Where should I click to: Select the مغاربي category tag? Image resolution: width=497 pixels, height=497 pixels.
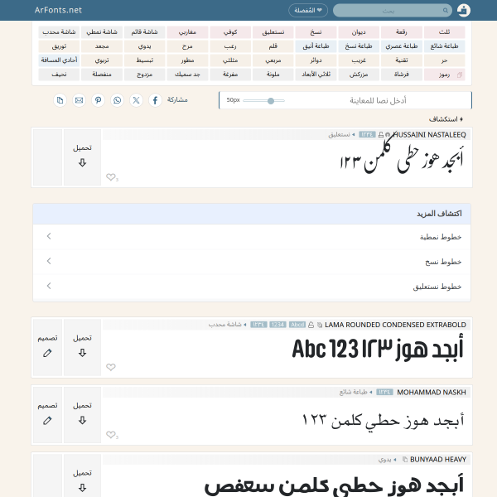pos(188,32)
